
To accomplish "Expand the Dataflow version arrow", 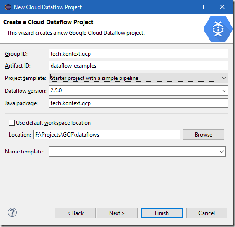I will point(224,91).
